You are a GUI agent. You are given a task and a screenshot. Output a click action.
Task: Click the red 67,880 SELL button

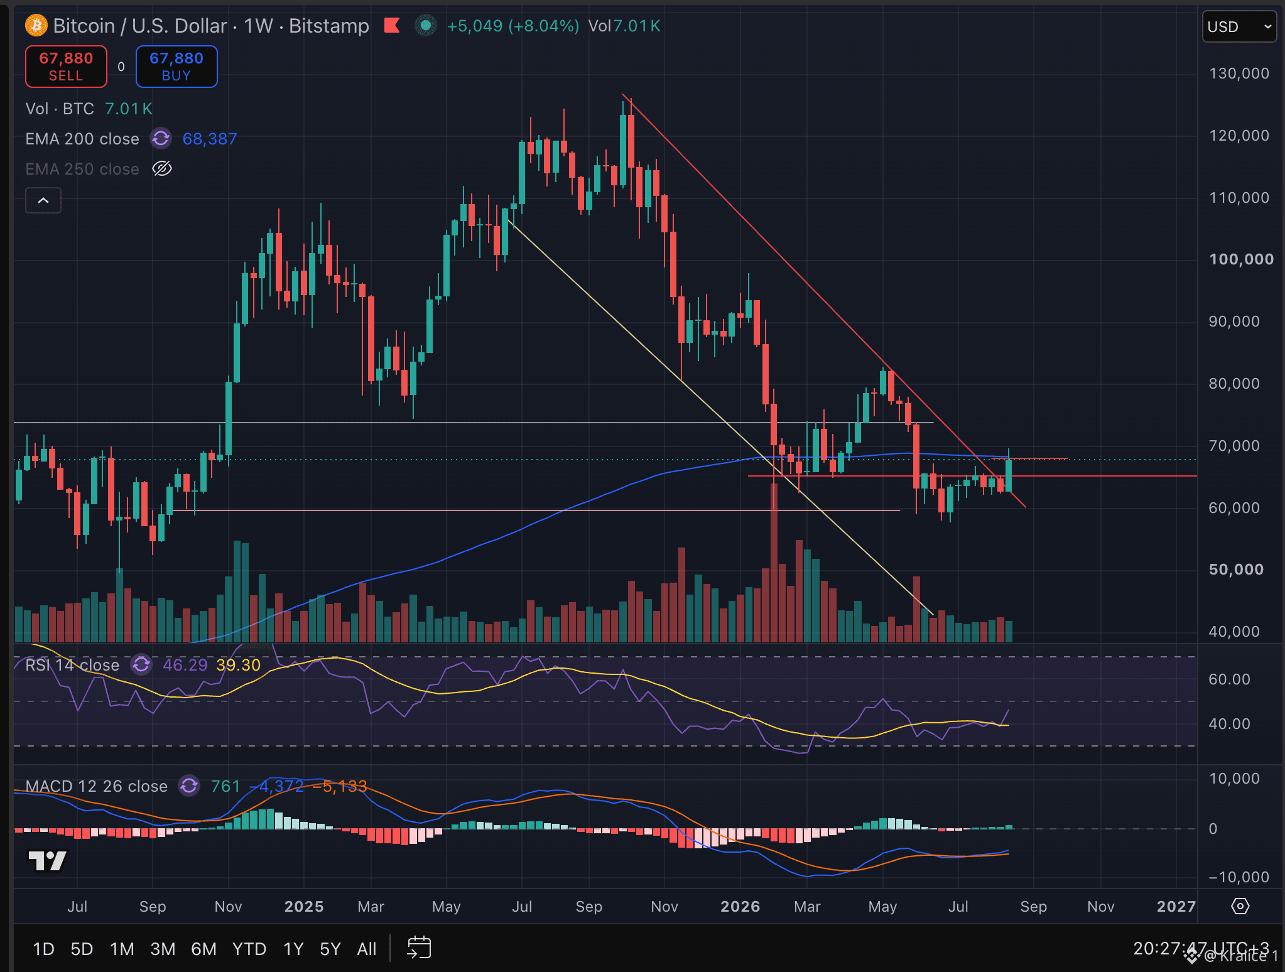tap(66, 67)
